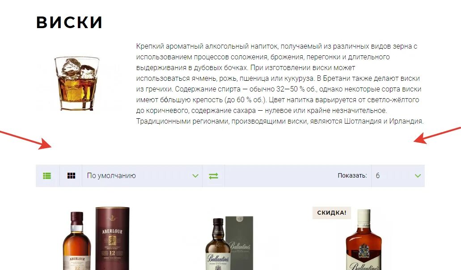Screen dimensions: 461x270
Task: Open the Aberlour 12 bottle product image
Action: pyautogui.click(x=78, y=241)
